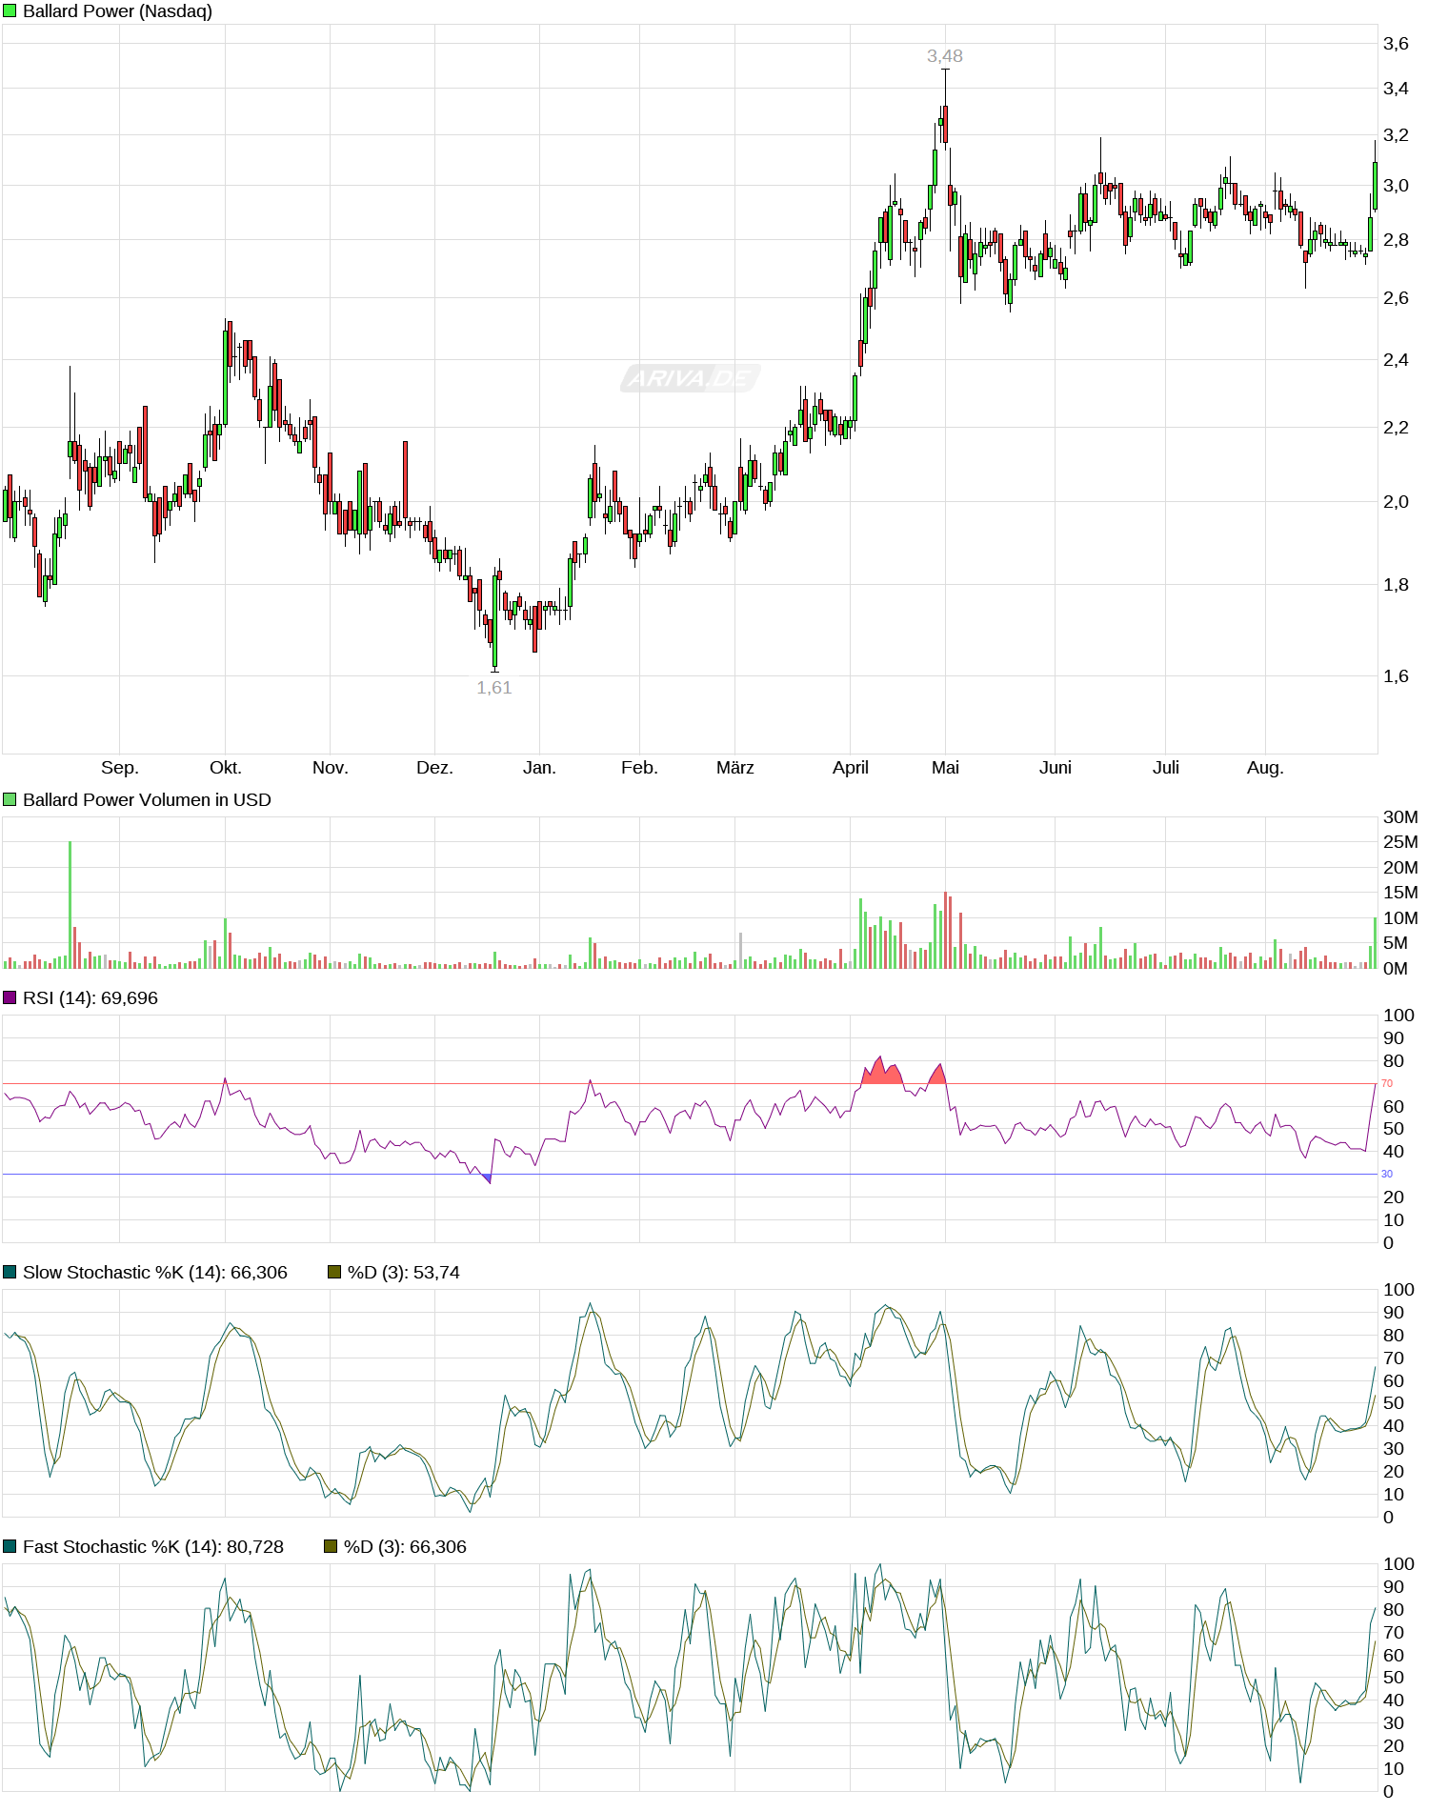Click 'Slow Stochastic %K (14): 66,306' label
This screenshot has width=1448, height=1811.
tap(155, 1273)
